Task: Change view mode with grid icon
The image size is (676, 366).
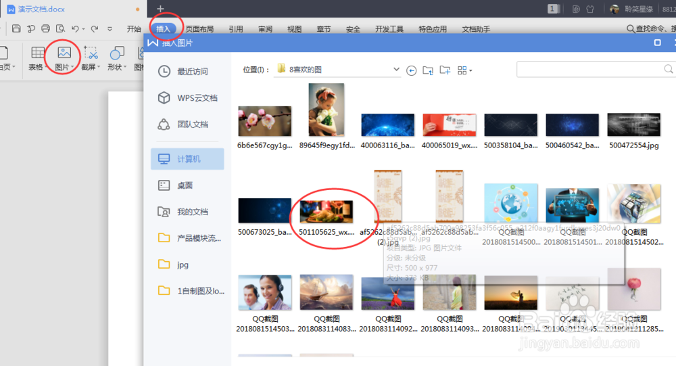Action: pyautogui.click(x=464, y=70)
